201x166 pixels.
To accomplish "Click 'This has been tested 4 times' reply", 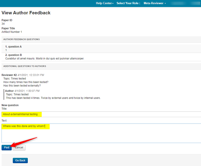I will pos(53,98).
